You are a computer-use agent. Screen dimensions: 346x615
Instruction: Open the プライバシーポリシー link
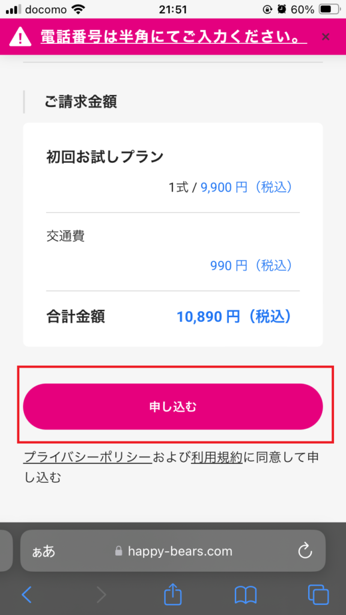click(x=88, y=457)
